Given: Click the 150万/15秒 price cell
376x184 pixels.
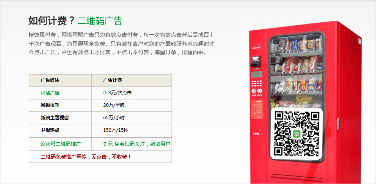Looking at the screenshot, I should point(116,130).
